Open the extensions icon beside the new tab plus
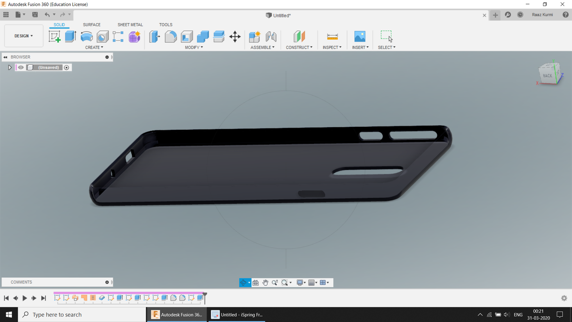The image size is (572, 322). point(508,15)
